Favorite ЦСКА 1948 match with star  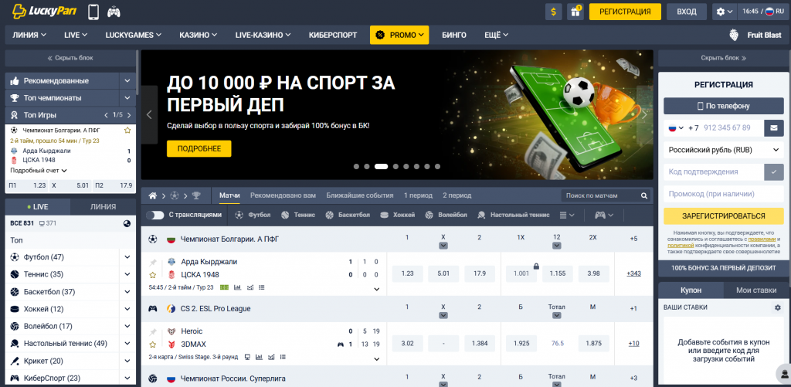tap(153, 275)
